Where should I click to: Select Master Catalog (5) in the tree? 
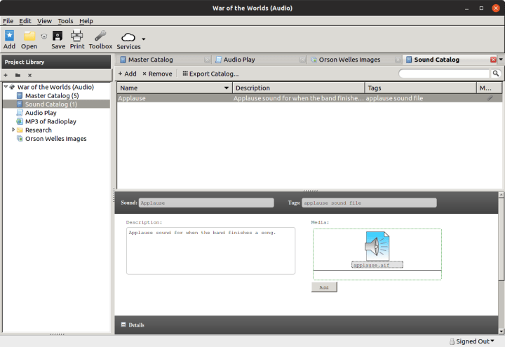click(52, 95)
